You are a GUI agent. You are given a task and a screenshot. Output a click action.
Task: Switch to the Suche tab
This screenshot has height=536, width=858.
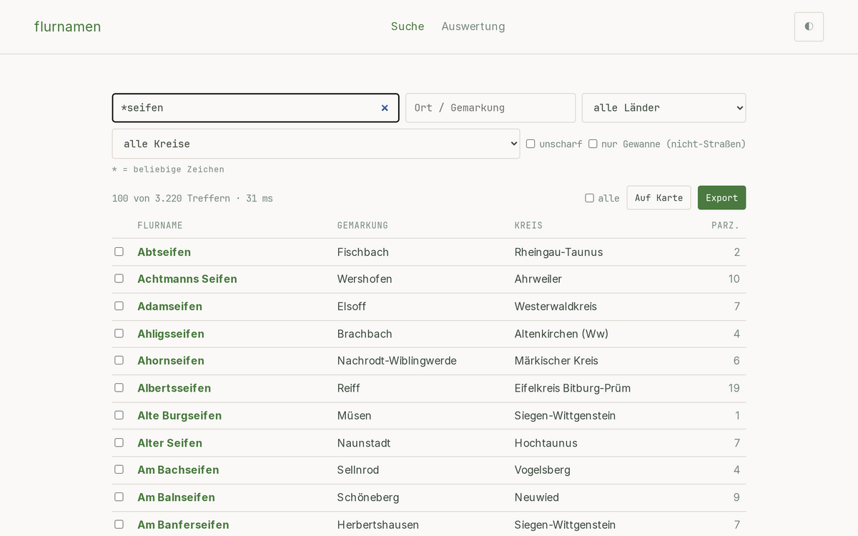(408, 26)
